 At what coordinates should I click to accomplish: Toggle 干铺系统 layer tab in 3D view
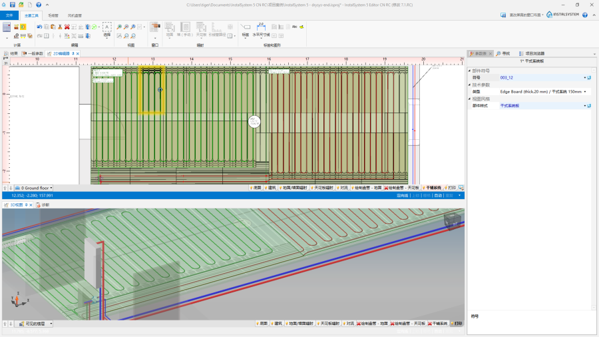[x=437, y=324]
